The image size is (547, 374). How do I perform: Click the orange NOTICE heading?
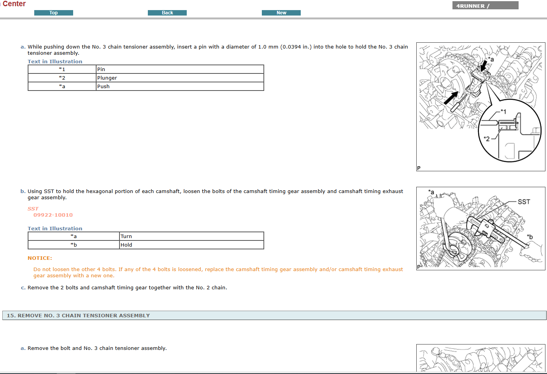[40, 258]
